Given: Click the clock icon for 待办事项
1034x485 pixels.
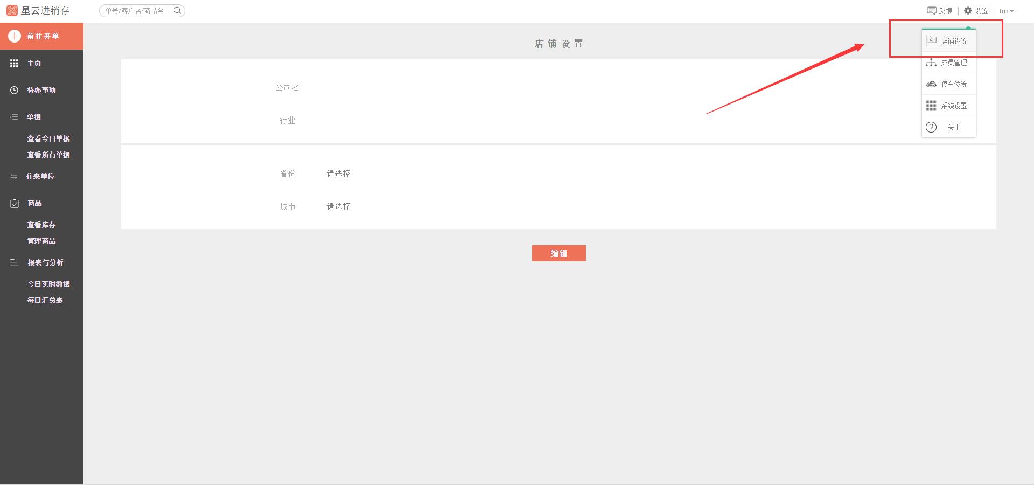Looking at the screenshot, I should [x=15, y=90].
